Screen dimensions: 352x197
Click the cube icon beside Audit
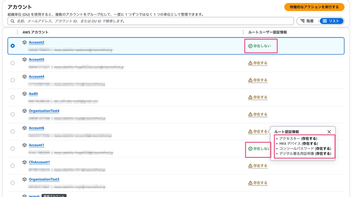coord(25,94)
